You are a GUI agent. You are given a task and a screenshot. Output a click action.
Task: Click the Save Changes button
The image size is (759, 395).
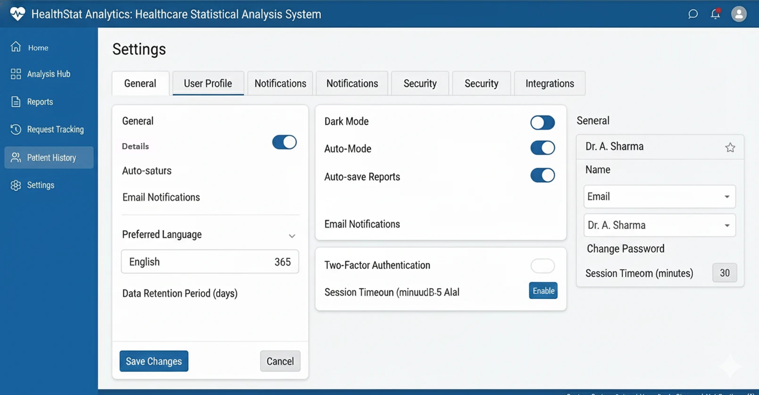click(154, 361)
